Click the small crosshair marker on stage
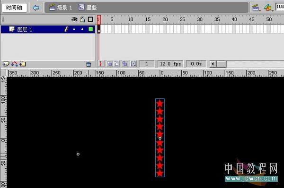284x188 pixels. 78,154
